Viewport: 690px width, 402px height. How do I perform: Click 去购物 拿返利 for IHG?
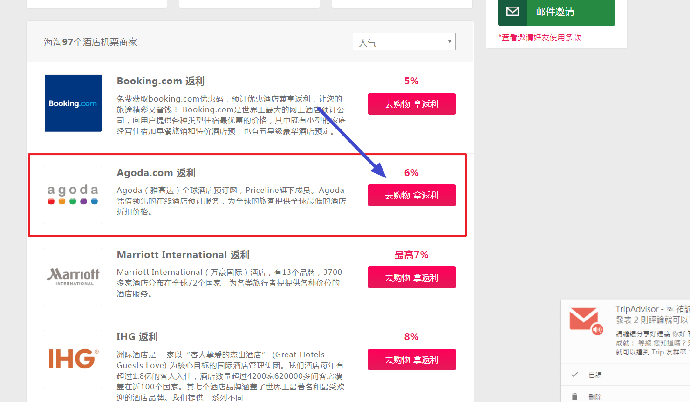[x=411, y=360]
